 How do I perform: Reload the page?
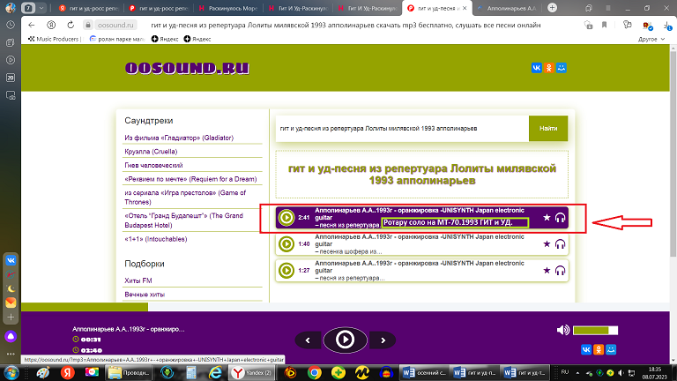click(71, 25)
